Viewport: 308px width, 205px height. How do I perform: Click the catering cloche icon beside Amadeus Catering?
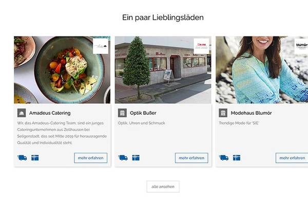(x=22, y=113)
